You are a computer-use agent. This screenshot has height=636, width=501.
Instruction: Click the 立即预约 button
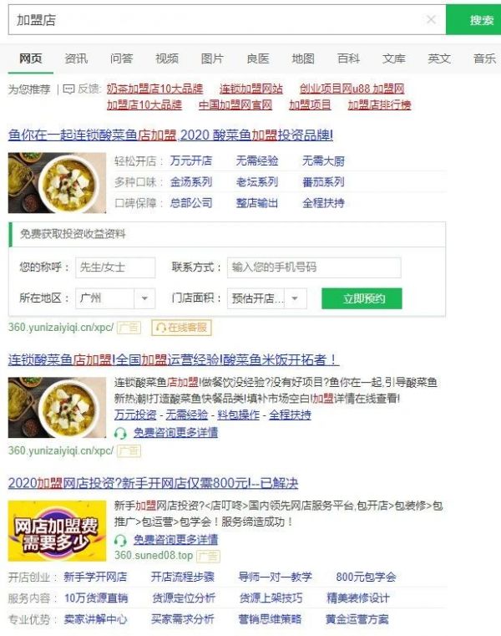(362, 298)
